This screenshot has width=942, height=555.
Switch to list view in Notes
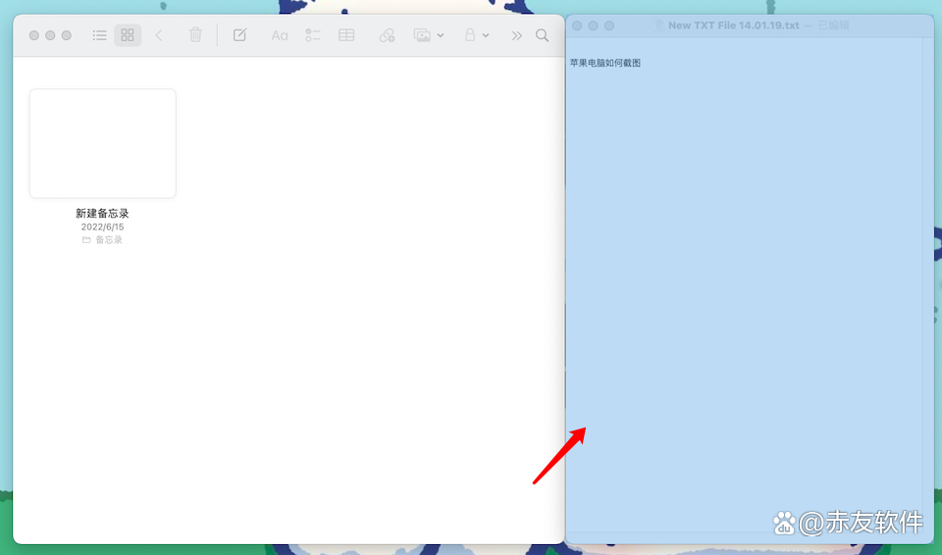(x=99, y=35)
